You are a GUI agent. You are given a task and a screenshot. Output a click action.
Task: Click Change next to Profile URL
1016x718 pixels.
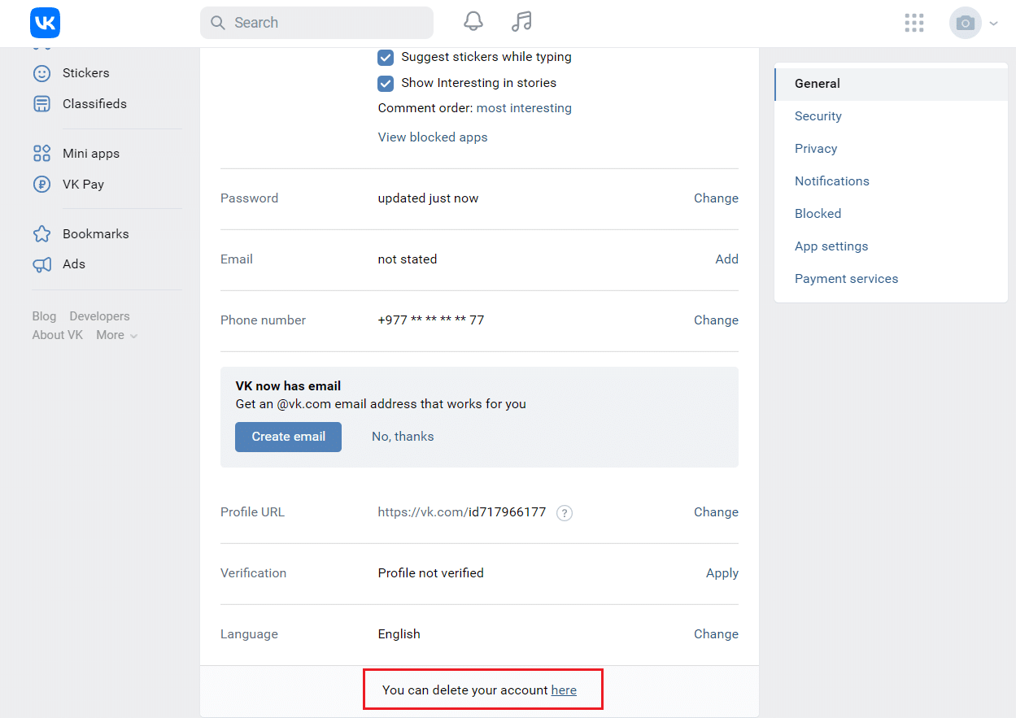716,512
